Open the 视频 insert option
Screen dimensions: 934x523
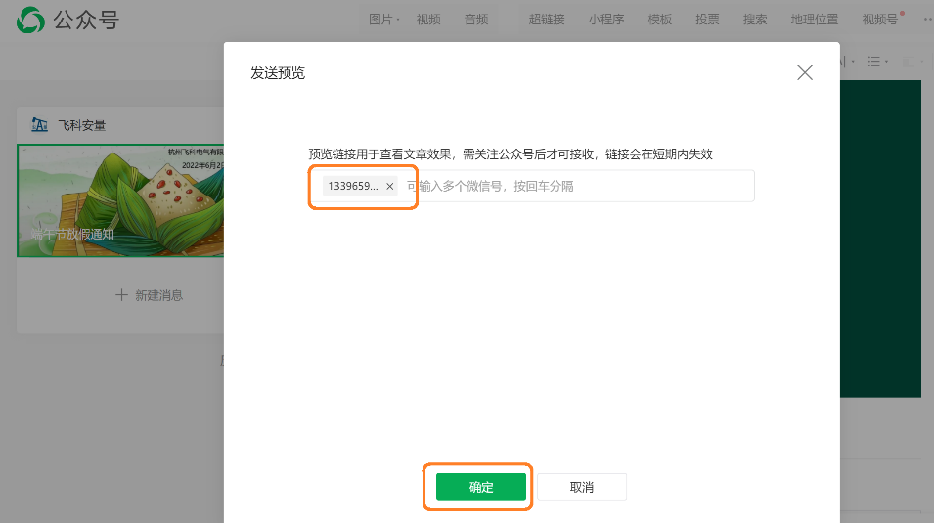click(x=428, y=19)
